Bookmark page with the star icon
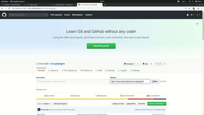 pos(189,8)
